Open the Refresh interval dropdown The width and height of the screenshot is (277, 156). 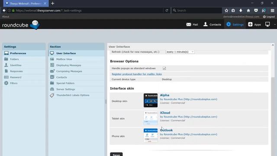pos(180,52)
